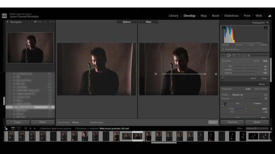Set Navigator zoom to FILL
Screen dimensions: 275x154
pos(40,22)
